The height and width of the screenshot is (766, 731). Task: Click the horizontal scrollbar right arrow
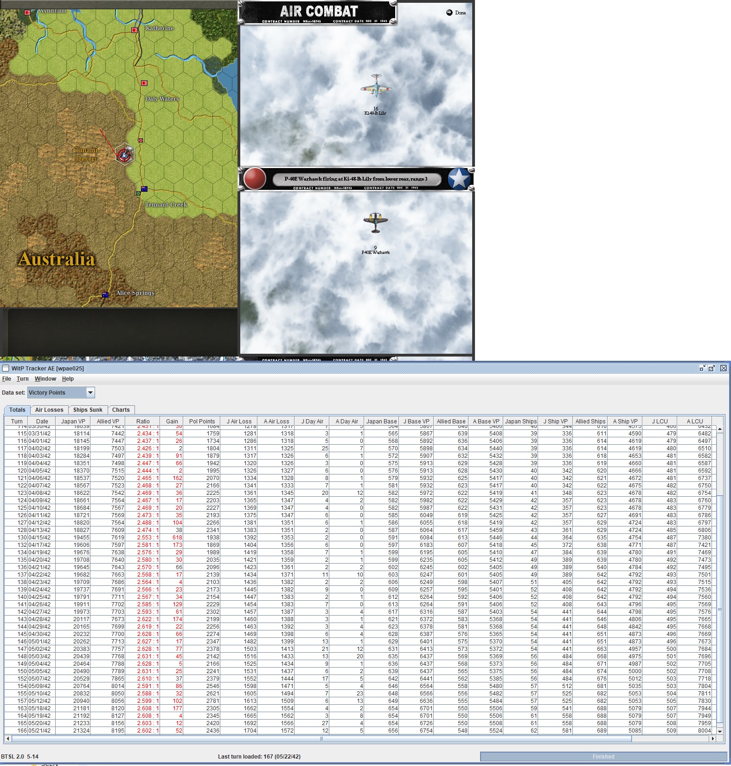(713, 739)
